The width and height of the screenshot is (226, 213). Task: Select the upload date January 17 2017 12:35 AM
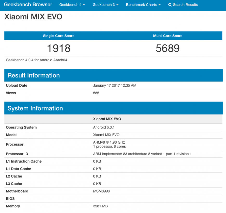(x=115, y=86)
